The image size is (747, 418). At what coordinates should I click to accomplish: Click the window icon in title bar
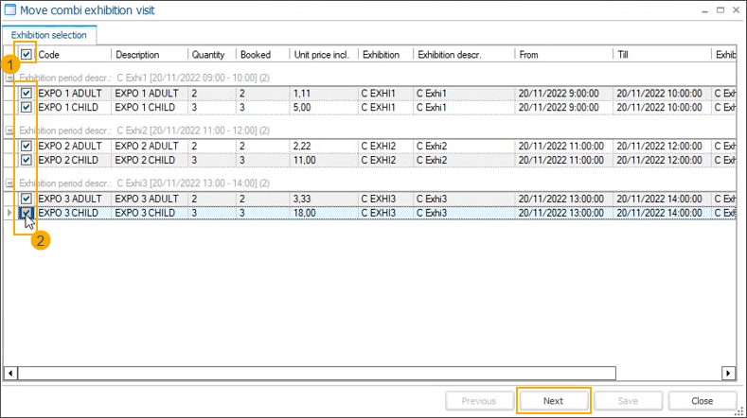[x=9, y=10]
